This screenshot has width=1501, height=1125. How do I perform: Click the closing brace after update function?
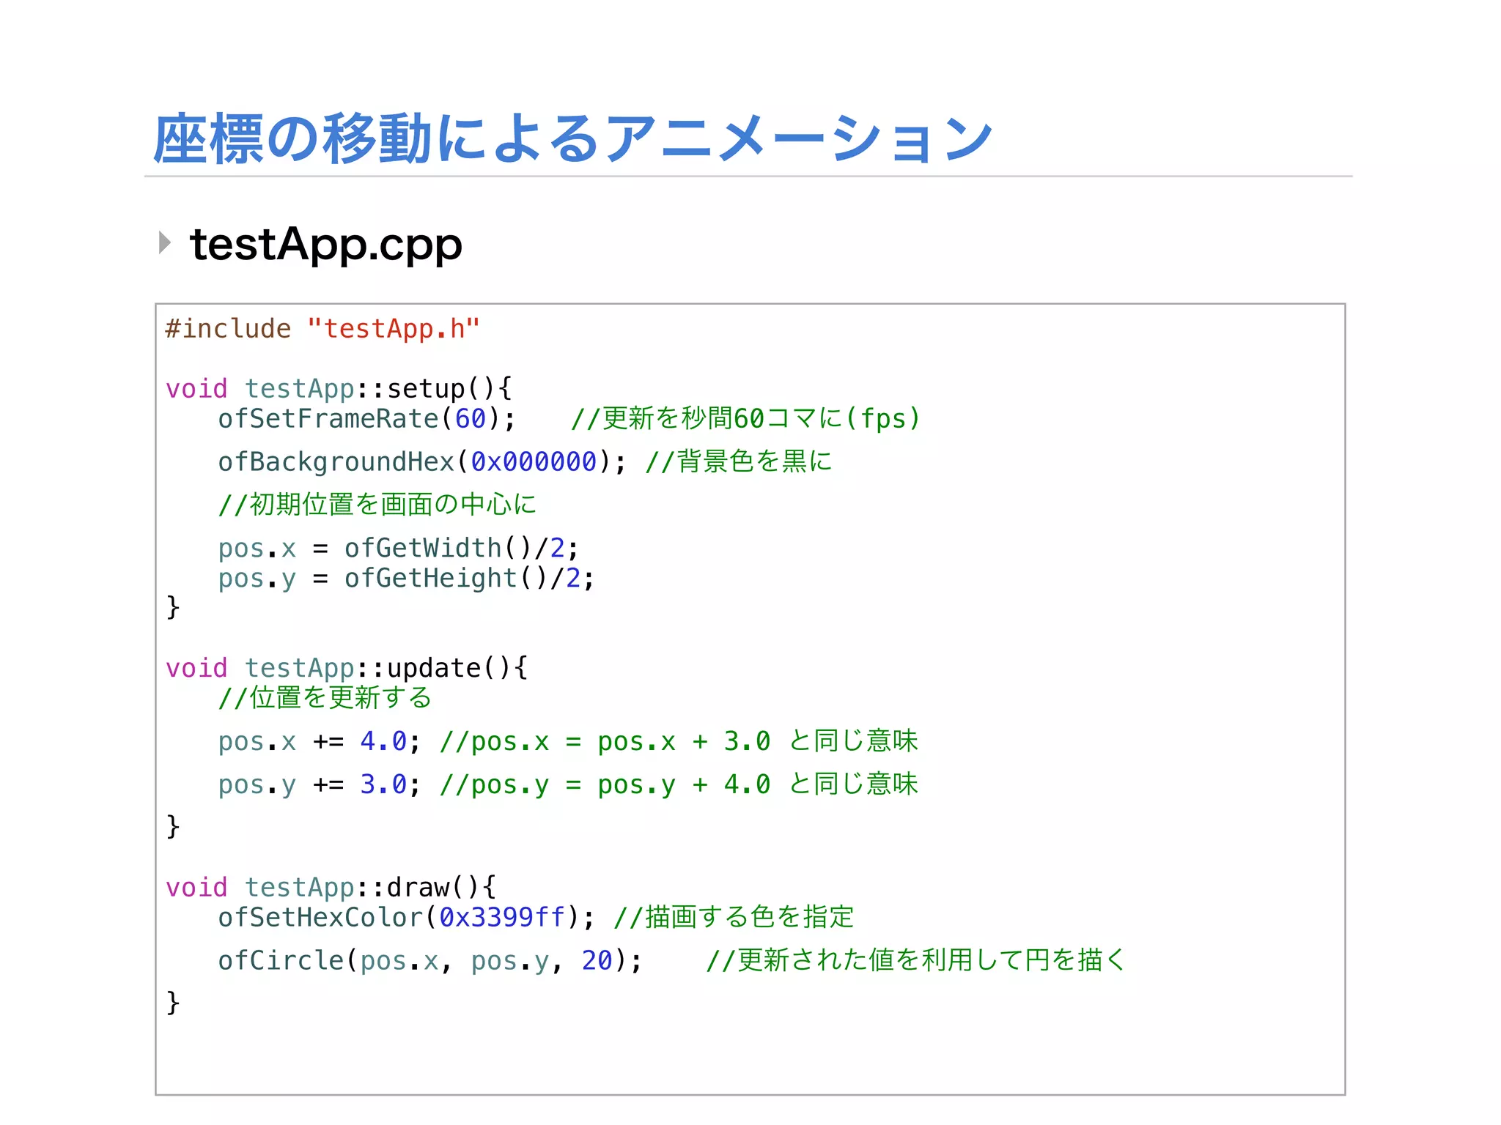click(173, 827)
